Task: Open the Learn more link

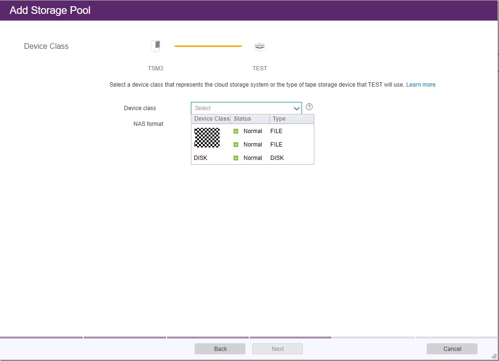Action: (421, 85)
